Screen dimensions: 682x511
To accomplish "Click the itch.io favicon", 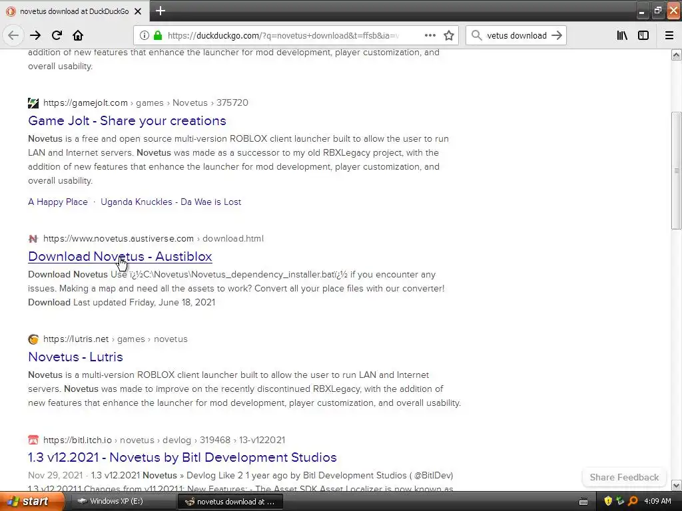I will (x=33, y=440).
